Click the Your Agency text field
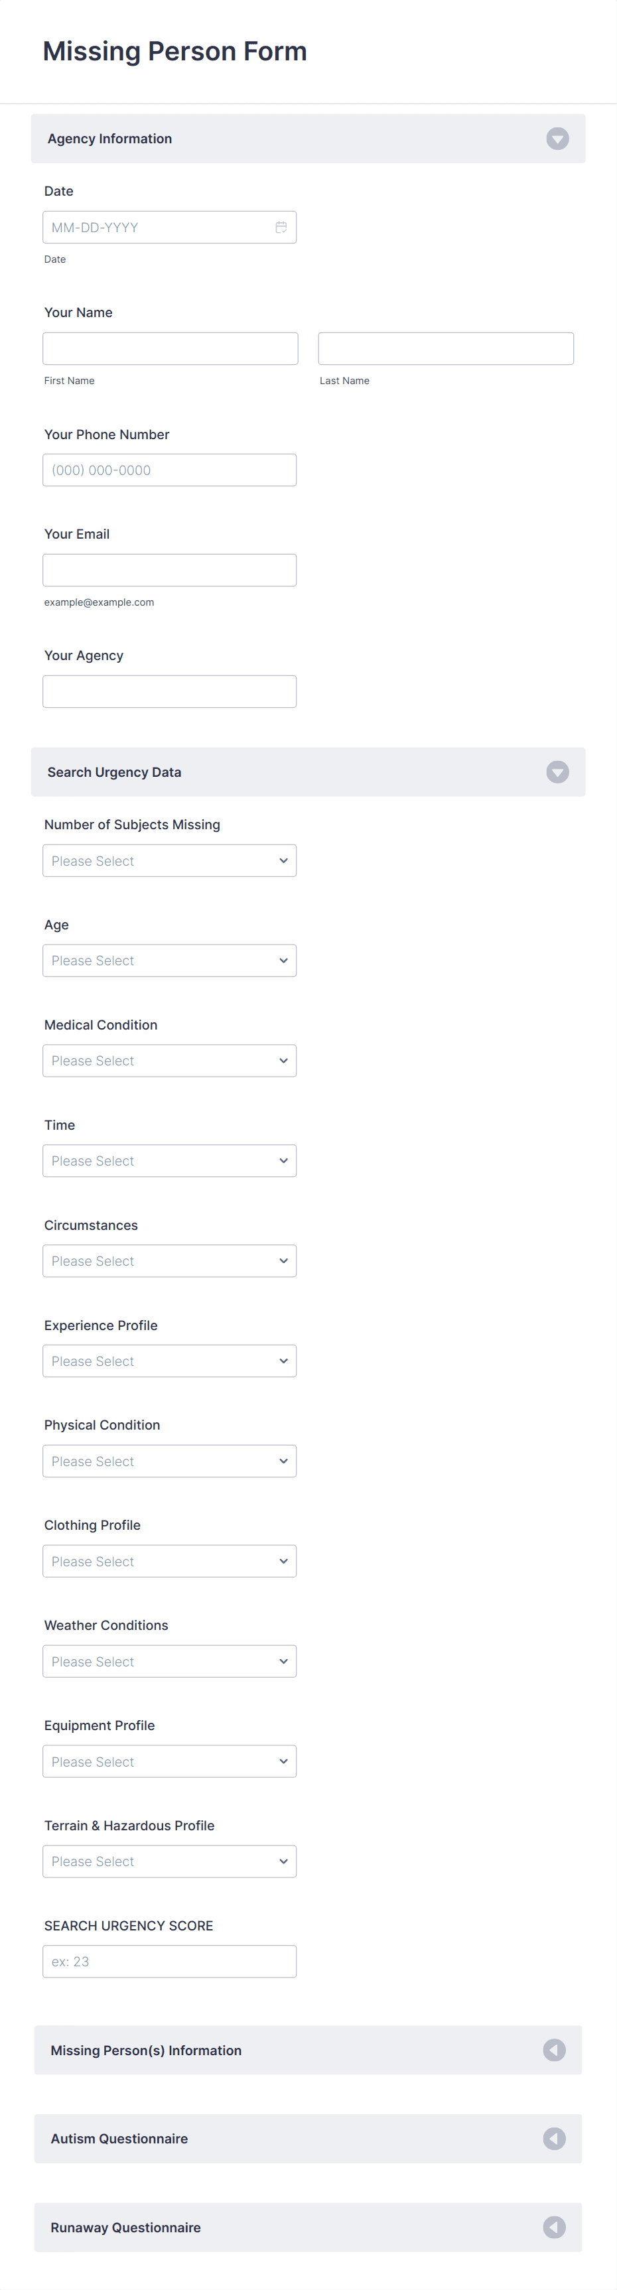 (169, 691)
